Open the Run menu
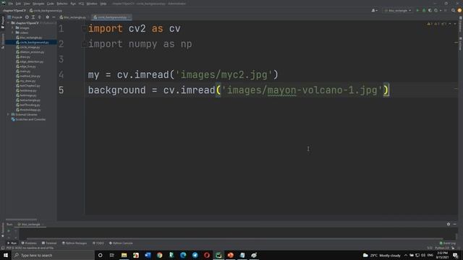463x260 pixels. [73, 4]
